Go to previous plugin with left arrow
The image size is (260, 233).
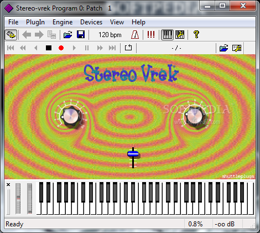(x=27, y=35)
